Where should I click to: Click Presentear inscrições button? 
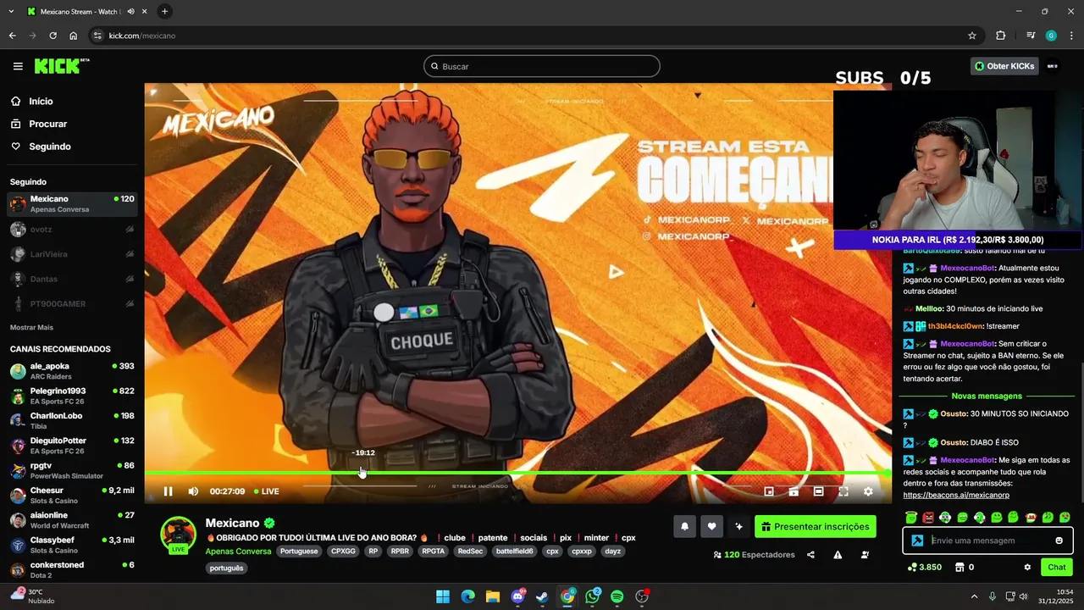pos(816,527)
